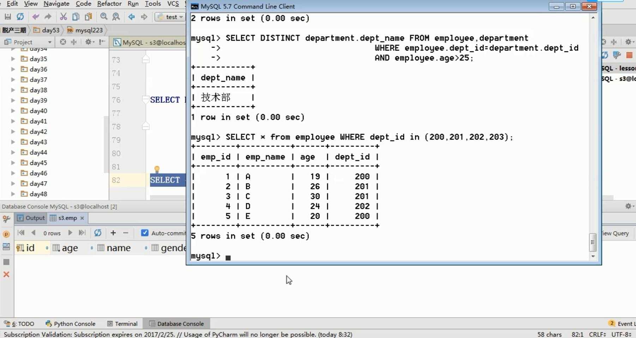This screenshot has width=636, height=338.
Task: Add a new row with plus
Action: pos(113,233)
